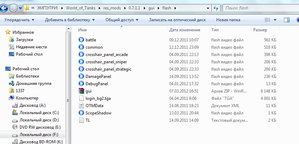Select 'crosshair_panel_sniper' file icon
299x144 pixels.
81,62
